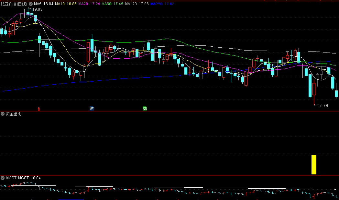Click the 15.76 low price label
Viewport: 339px width, 200px height.
pos(323,106)
